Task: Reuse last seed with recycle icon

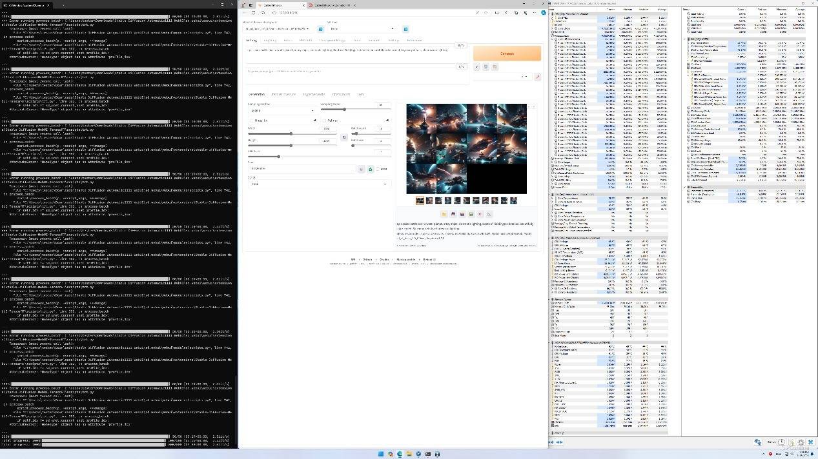Action: pyautogui.click(x=371, y=169)
